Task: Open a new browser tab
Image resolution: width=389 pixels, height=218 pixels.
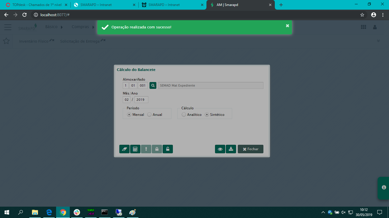Action: tap(281, 5)
